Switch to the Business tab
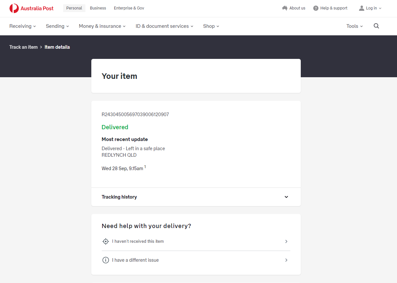This screenshot has width=397, height=283. pos(98,8)
